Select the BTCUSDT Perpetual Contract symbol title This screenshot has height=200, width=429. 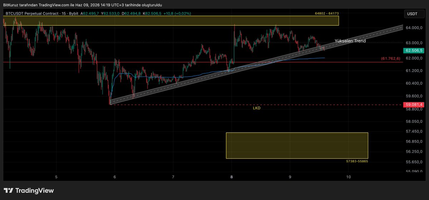[33, 14]
